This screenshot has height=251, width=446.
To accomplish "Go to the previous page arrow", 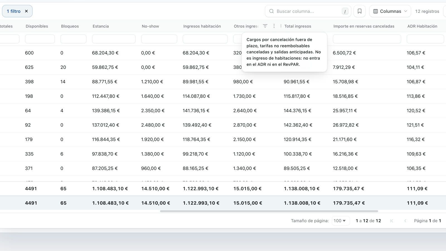I will pyautogui.click(x=405, y=221).
